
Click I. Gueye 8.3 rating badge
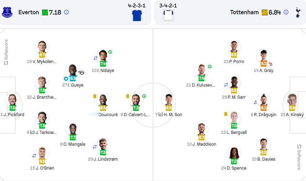pyautogui.click(x=73, y=78)
